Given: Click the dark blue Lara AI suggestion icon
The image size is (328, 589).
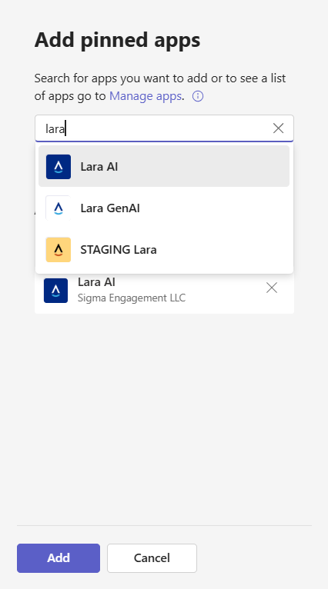Looking at the screenshot, I should click(x=59, y=166).
